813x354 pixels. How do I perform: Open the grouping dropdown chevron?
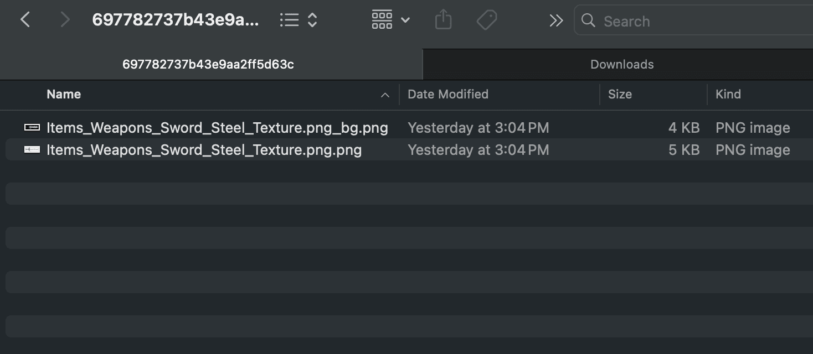coord(406,19)
